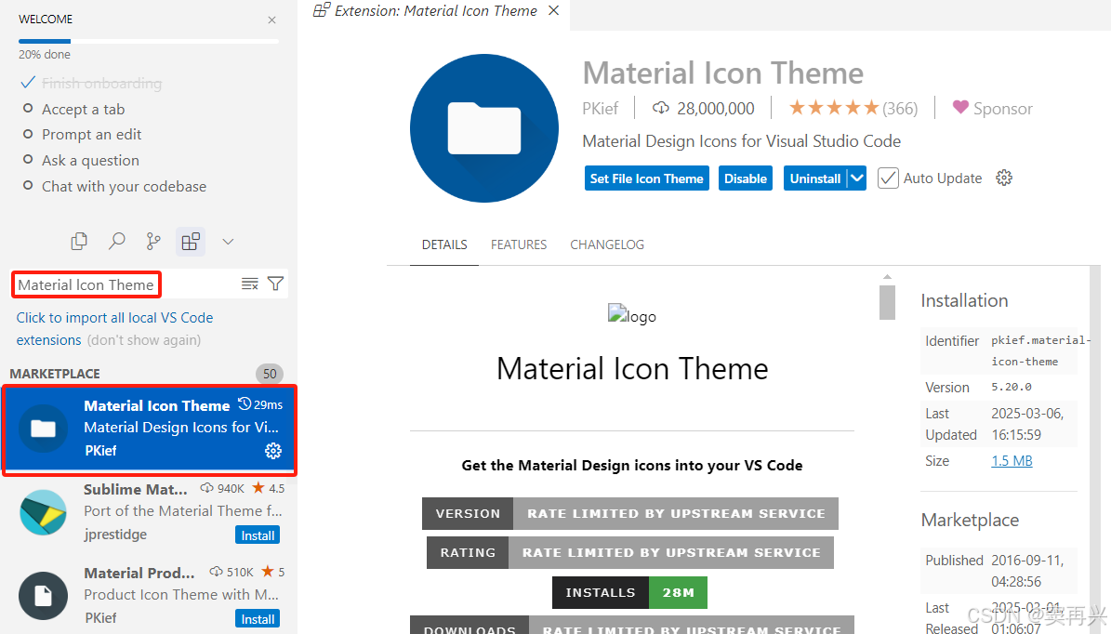Close the Extension: Material Icon Theme tab
This screenshot has width=1111, height=634.
click(554, 10)
